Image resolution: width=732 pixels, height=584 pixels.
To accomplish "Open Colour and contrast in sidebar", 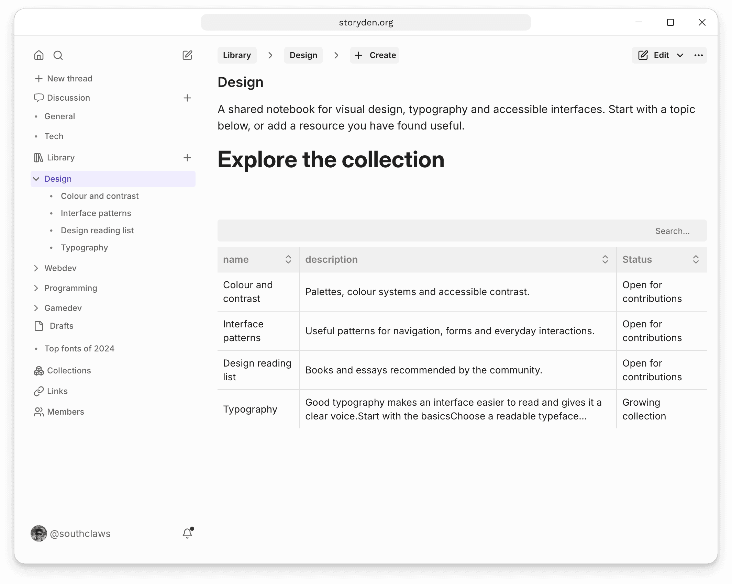I will tap(100, 196).
